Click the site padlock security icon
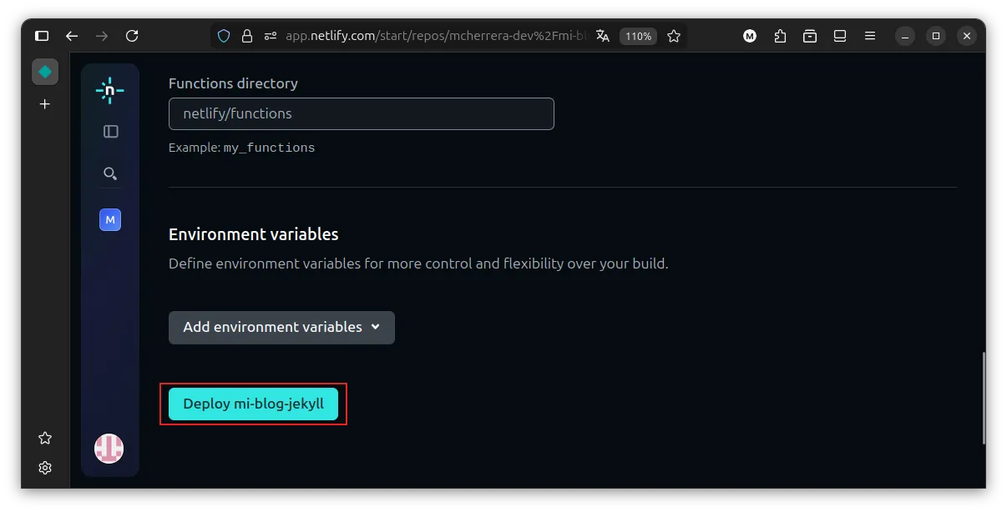The image size is (1007, 512). [x=246, y=36]
